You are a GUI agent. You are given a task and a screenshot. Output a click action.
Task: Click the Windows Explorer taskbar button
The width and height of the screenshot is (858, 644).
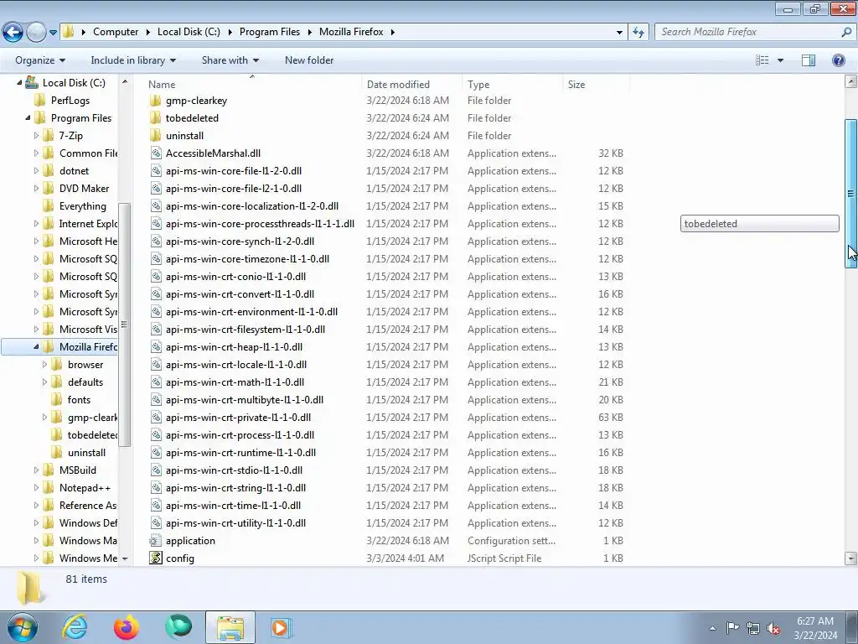point(230,627)
